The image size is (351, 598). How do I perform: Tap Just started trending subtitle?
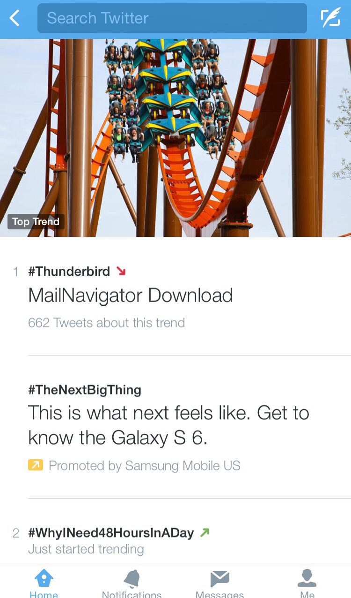86,549
